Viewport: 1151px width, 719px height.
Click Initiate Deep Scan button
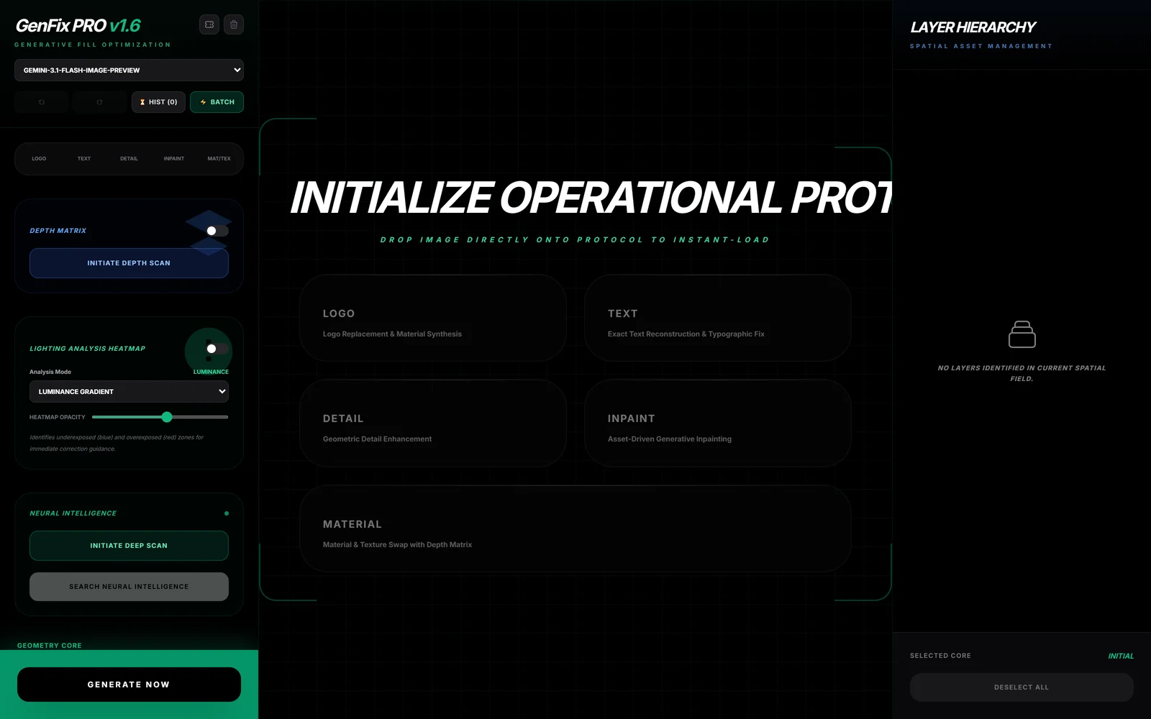(x=129, y=546)
